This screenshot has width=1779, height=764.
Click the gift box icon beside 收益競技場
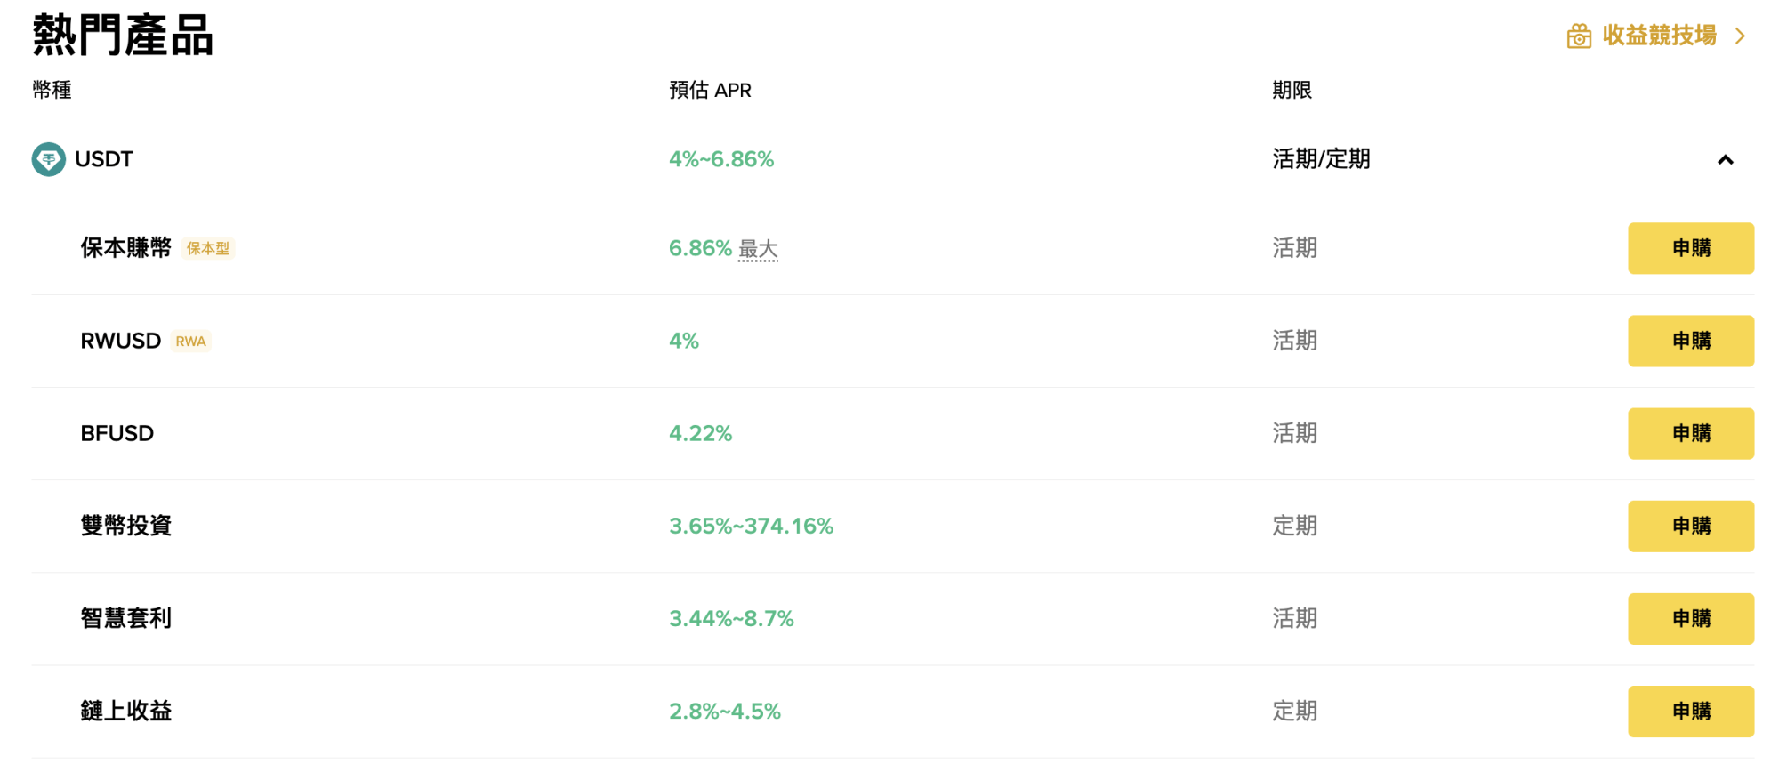click(x=1579, y=35)
